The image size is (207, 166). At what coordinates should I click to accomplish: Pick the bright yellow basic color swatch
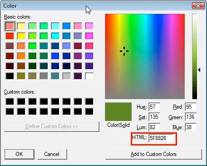coord(21,36)
